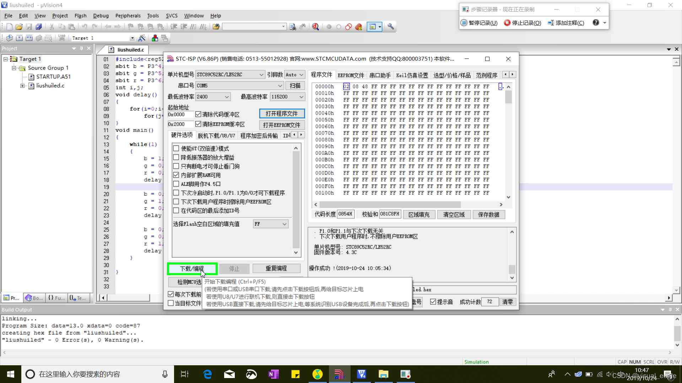
Task: Click the 重复编程 (Repeat Program) button
Action: tap(277, 268)
